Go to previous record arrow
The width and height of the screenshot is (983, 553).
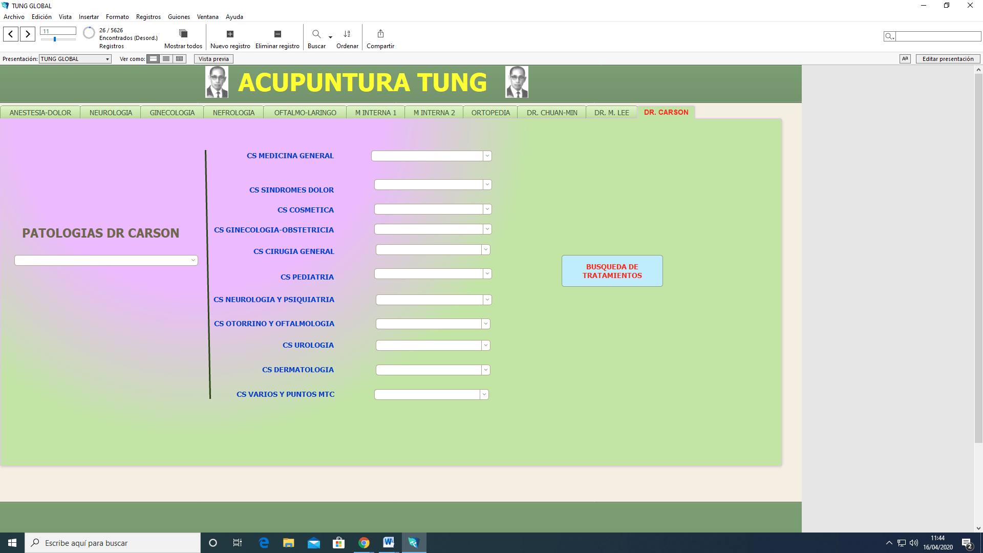(x=11, y=34)
